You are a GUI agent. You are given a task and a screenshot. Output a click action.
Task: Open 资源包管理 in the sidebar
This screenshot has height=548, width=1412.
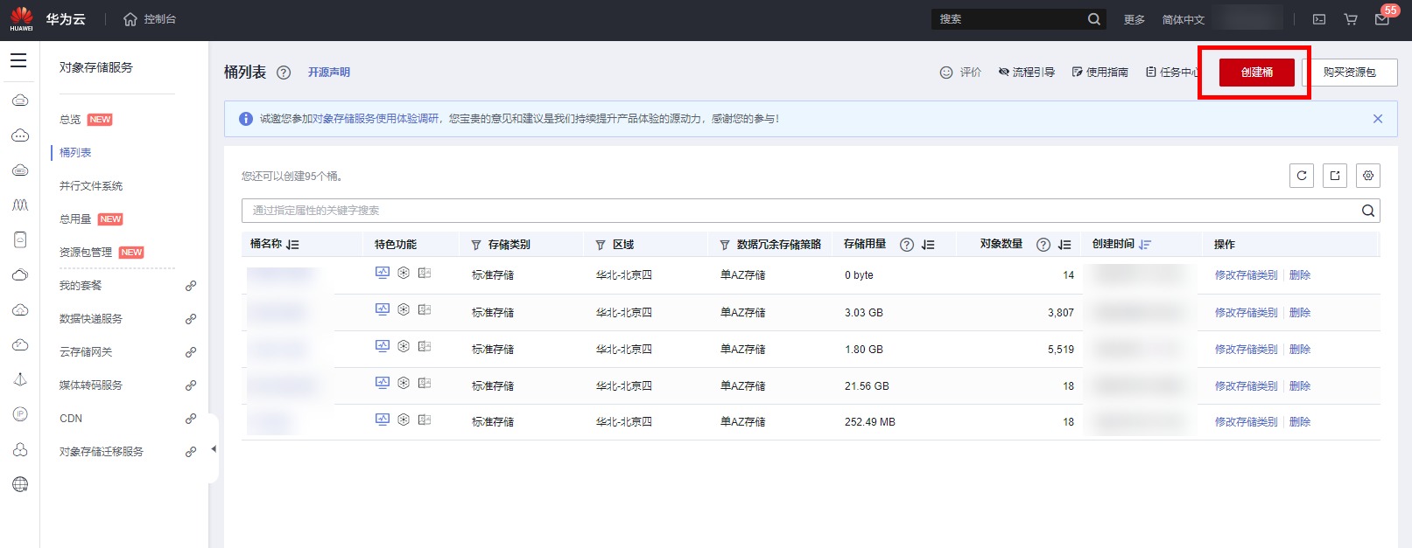86,253
